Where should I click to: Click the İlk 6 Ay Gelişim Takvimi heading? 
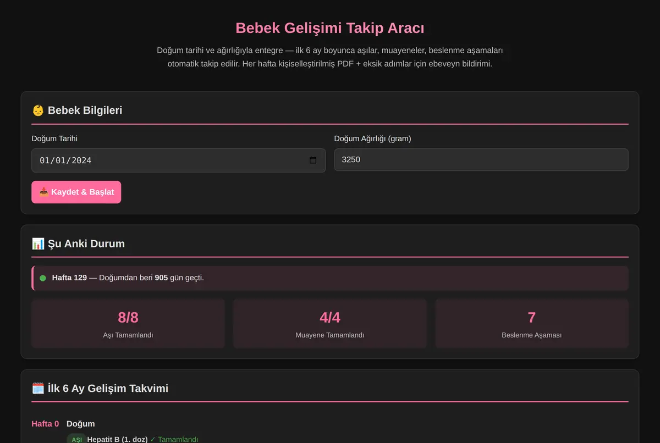coord(100,389)
